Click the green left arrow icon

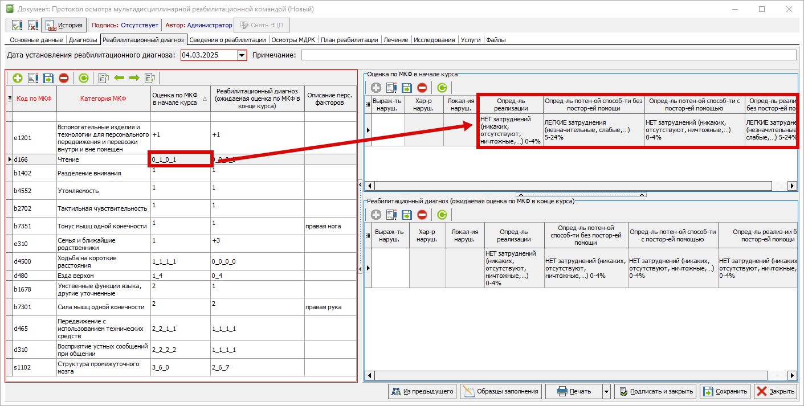tap(119, 78)
